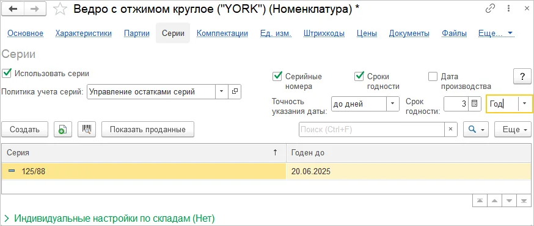
Task: Open the Файлы tab
Action: point(455,34)
